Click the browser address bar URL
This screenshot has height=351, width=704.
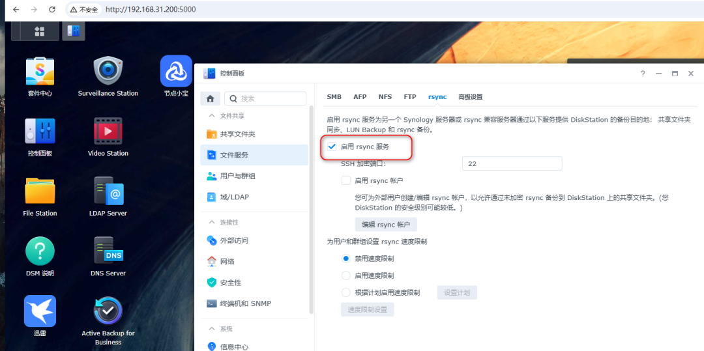(151, 9)
